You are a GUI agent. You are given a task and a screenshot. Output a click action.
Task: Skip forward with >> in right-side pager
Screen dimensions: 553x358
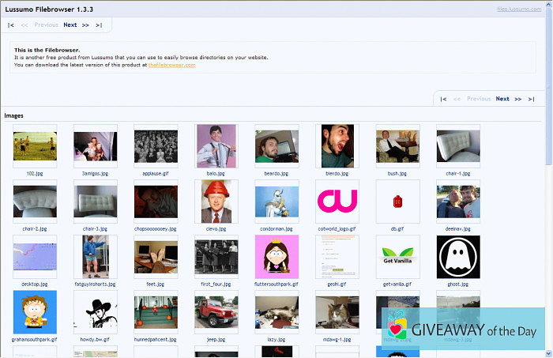(517, 99)
